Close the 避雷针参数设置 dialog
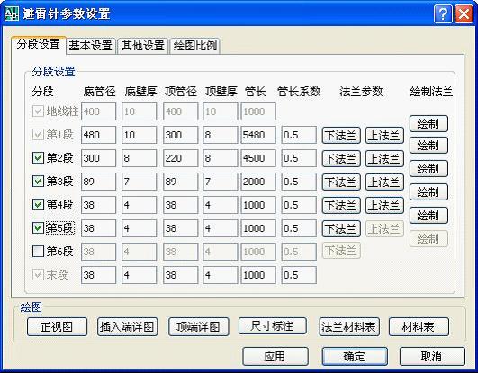Image resolution: width=478 pixels, height=373 pixels. coord(464,14)
